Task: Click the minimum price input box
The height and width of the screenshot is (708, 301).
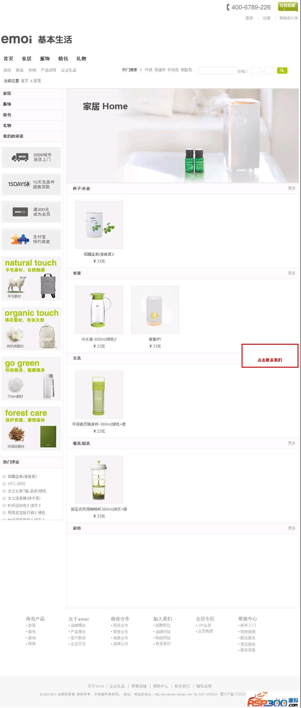Action: pyautogui.click(x=256, y=71)
